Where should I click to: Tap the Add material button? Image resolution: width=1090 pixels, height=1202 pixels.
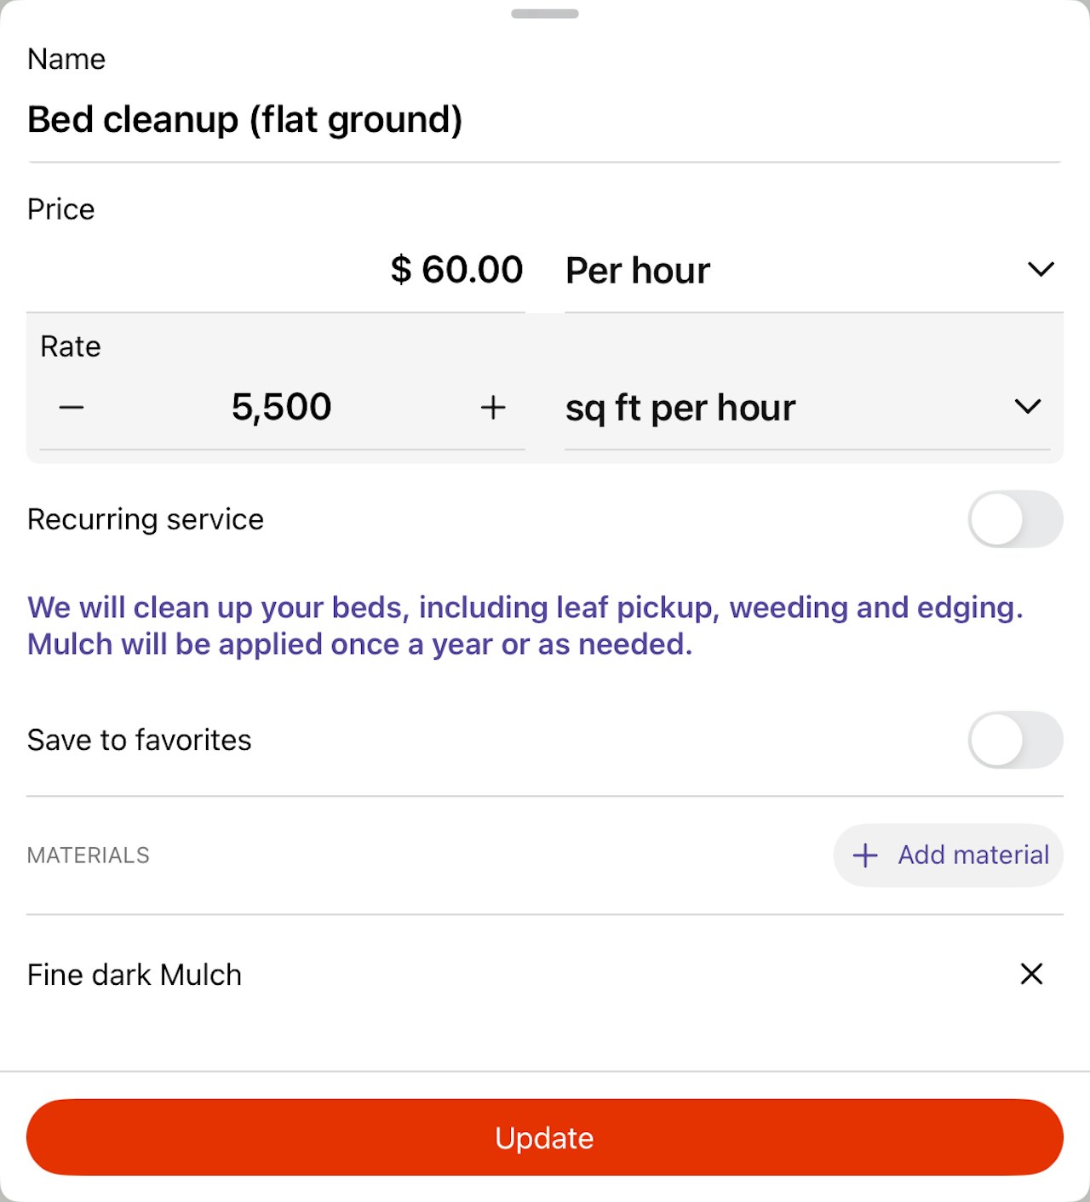[948, 856]
